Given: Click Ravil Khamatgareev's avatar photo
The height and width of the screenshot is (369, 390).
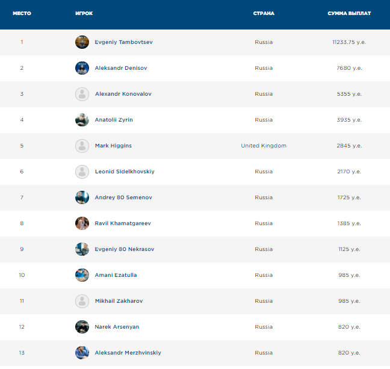Looking at the screenshot, I should [82, 223].
